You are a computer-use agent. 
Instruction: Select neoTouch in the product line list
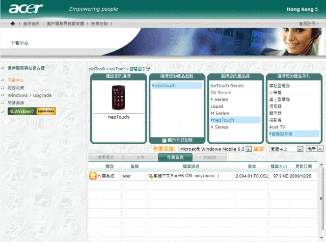(x=235, y=120)
